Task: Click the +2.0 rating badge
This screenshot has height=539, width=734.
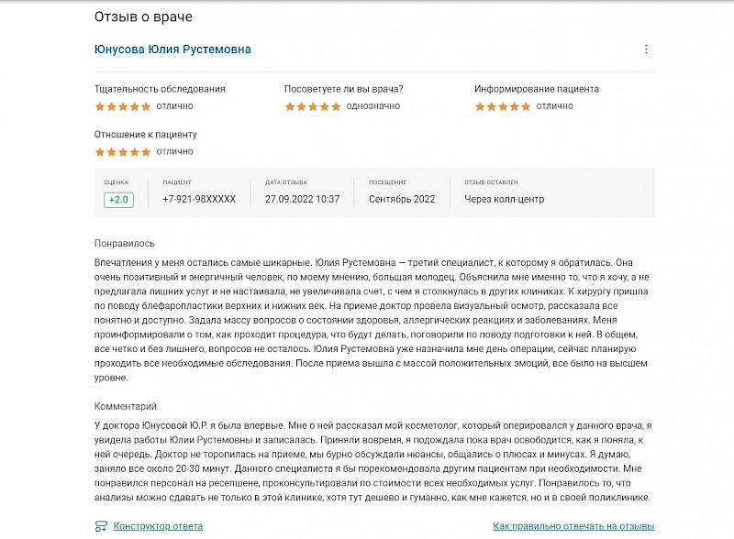Action: tap(118, 200)
